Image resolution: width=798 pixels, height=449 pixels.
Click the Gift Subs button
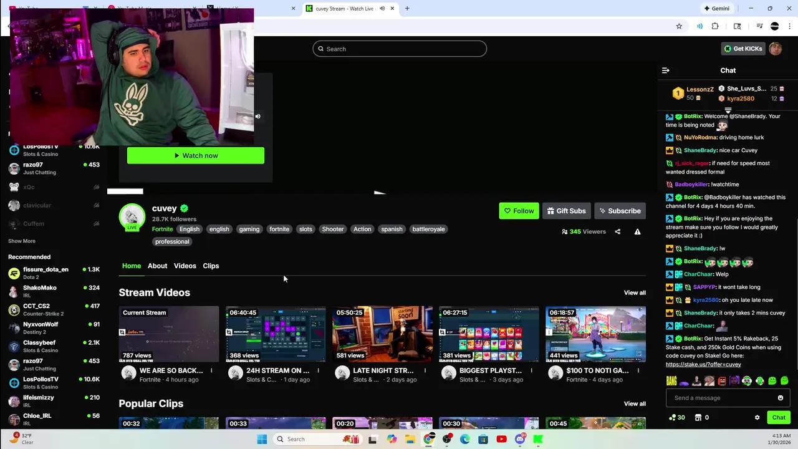[566, 211]
